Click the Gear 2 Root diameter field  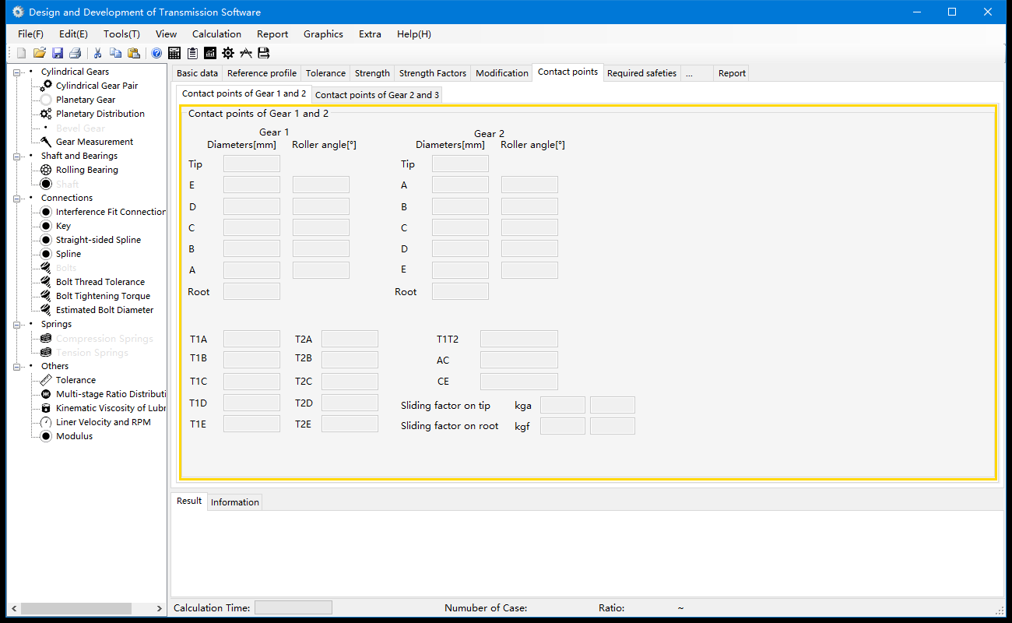tap(460, 291)
